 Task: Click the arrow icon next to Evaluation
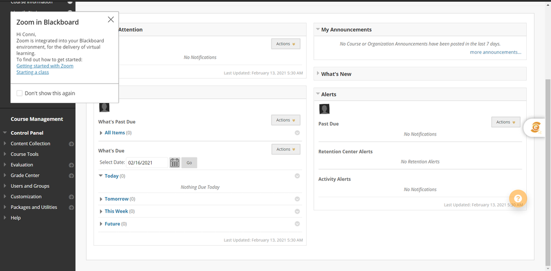coord(71,165)
